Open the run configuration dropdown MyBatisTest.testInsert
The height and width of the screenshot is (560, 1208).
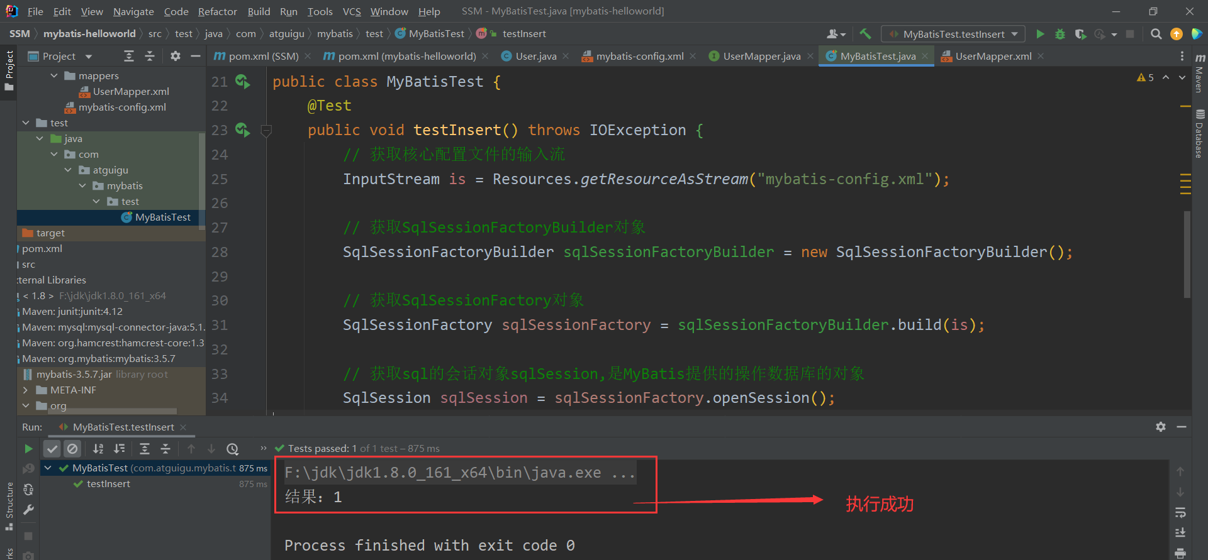point(953,34)
